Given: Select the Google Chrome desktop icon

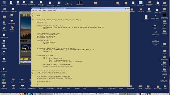Looking at the screenshot, I should point(12,29).
